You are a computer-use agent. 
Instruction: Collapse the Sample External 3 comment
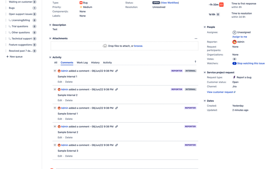pos(55,145)
